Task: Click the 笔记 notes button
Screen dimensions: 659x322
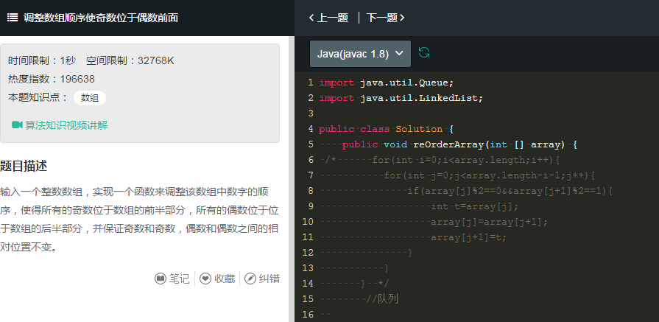Action: 172,279
